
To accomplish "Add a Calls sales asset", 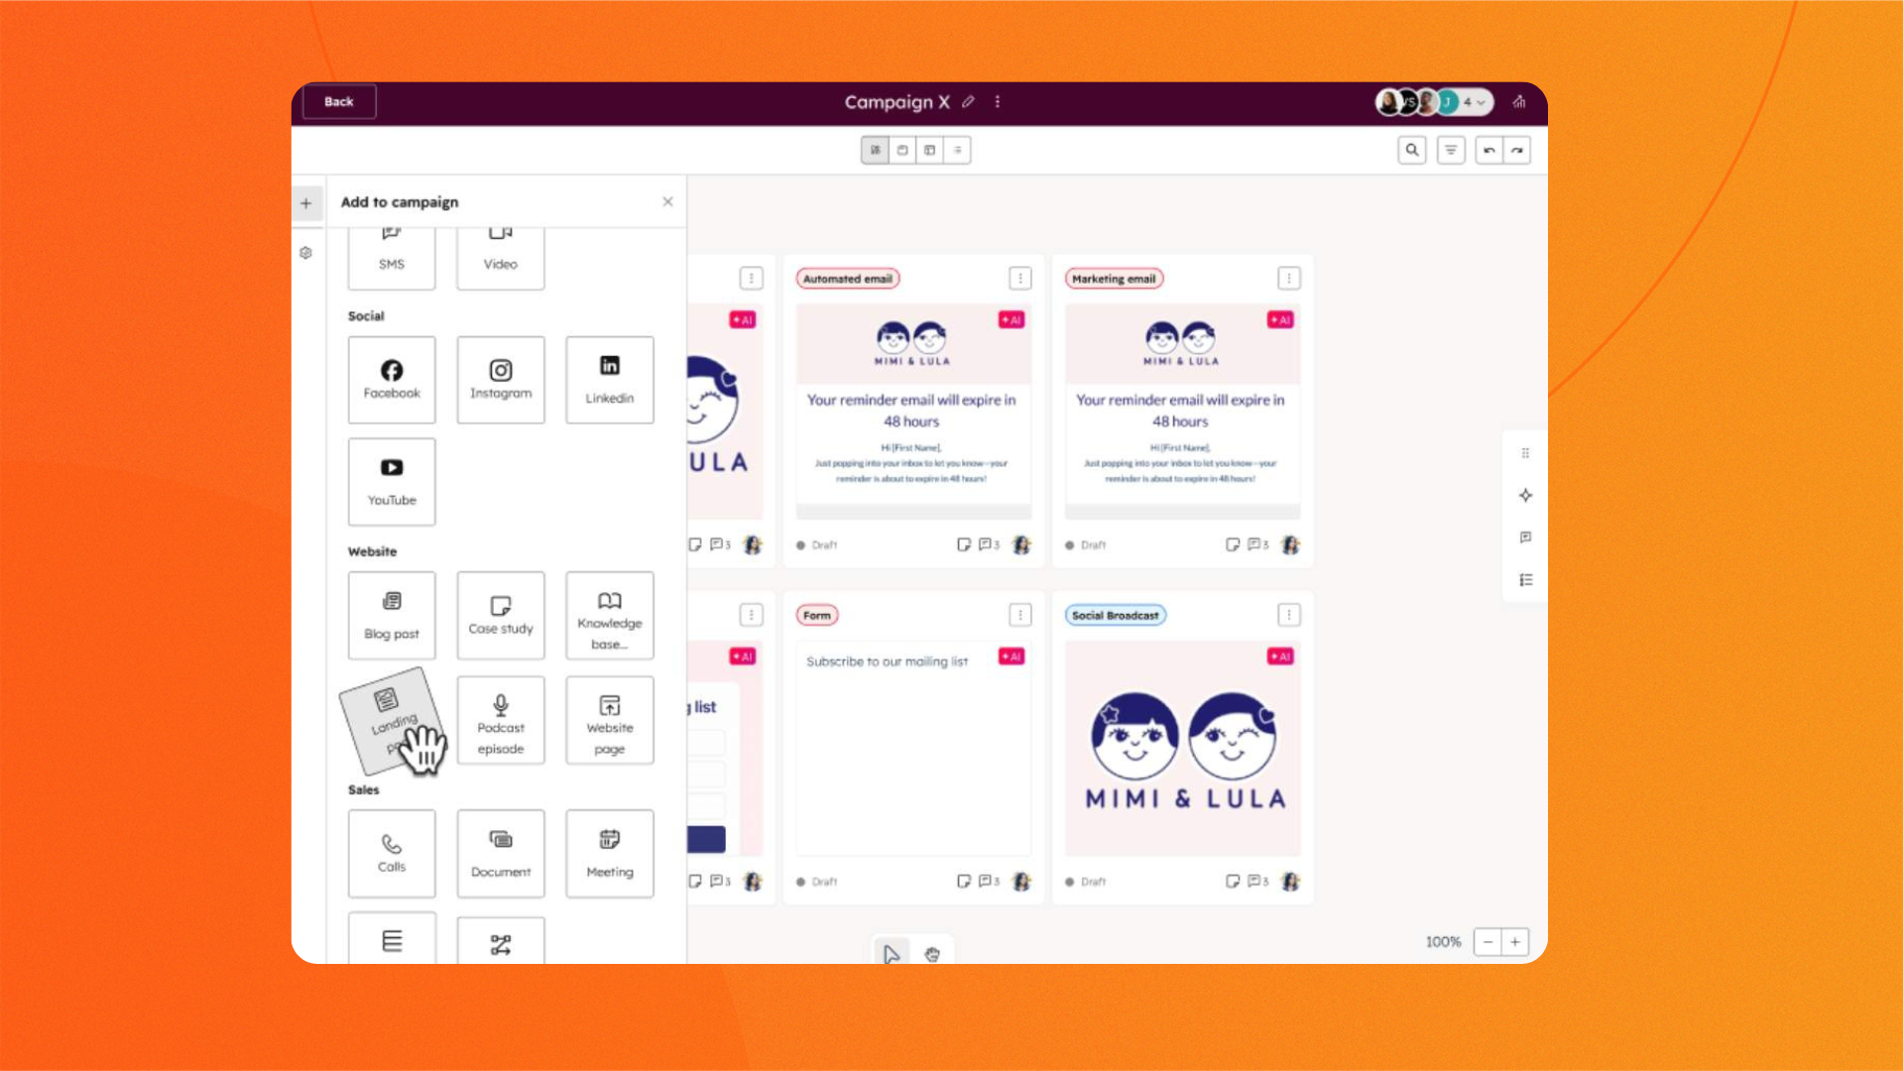I will point(392,854).
